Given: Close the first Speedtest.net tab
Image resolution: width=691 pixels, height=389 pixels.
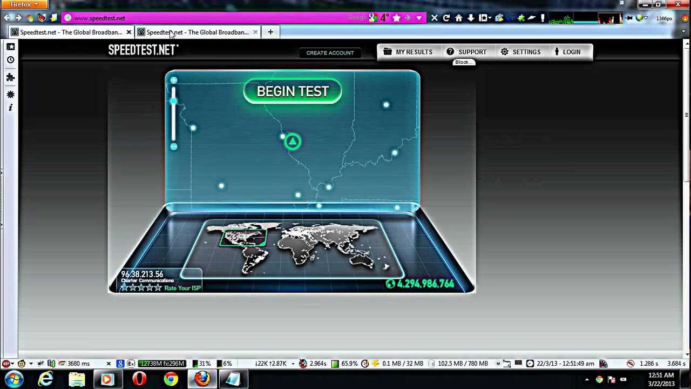Looking at the screenshot, I should tap(128, 32).
